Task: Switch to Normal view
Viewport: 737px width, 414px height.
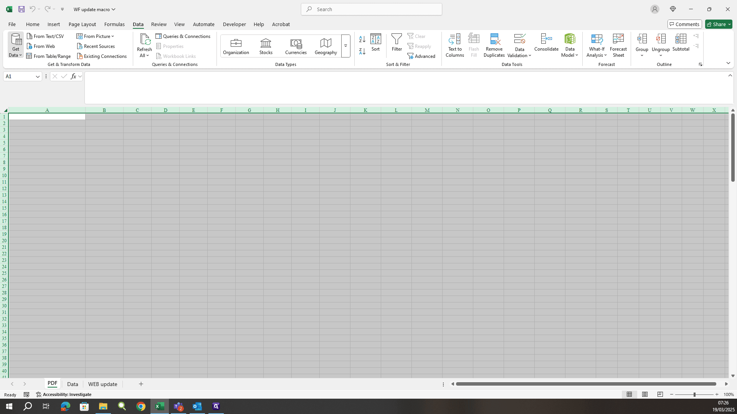Action: [629, 394]
